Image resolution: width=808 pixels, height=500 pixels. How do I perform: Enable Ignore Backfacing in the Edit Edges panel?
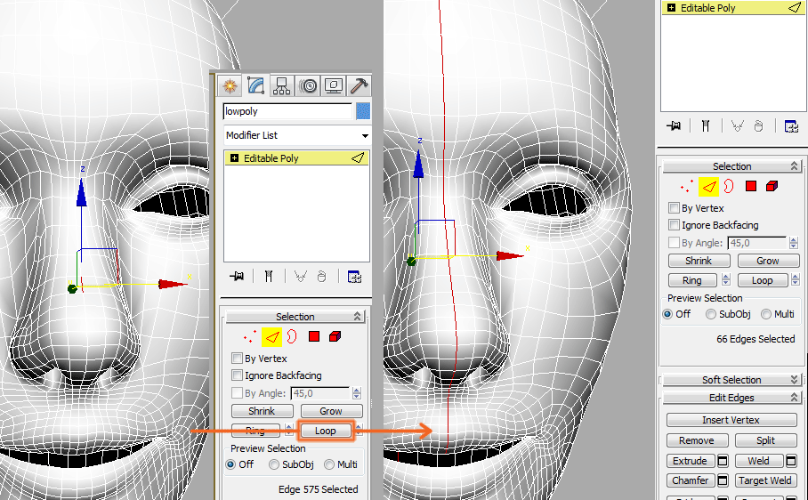pos(674,224)
